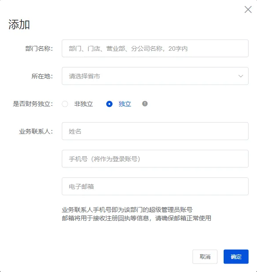Cancel with the 取消 button

[x=205, y=256]
